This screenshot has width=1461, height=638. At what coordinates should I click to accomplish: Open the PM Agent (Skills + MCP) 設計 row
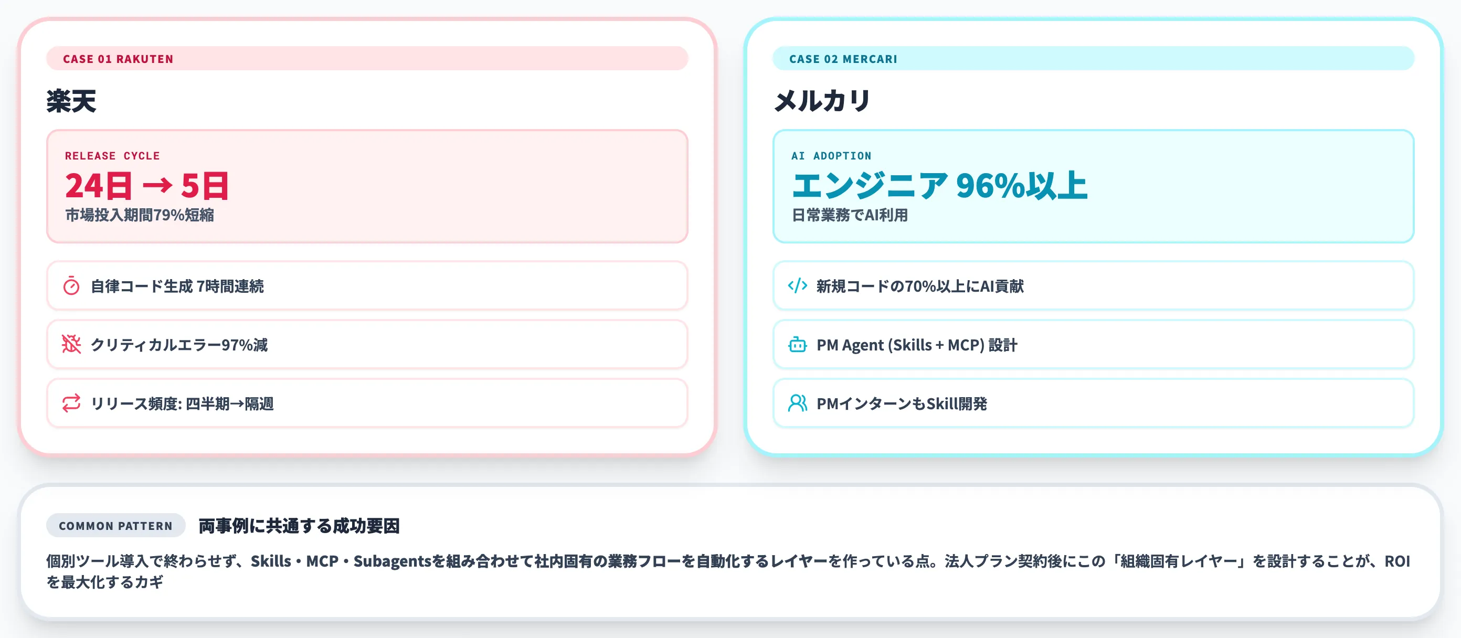pyautogui.click(x=1093, y=344)
